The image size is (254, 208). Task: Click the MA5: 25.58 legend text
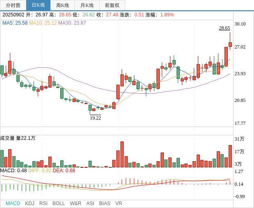coord(15,23)
